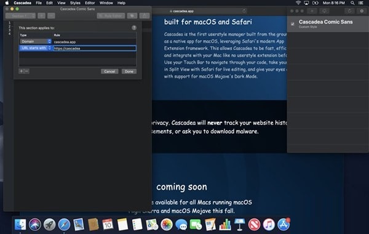The height and width of the screenshot is (234, 369).
Task: Select the Cascadea Comic Sans style row
Action: tap(328, 24)
